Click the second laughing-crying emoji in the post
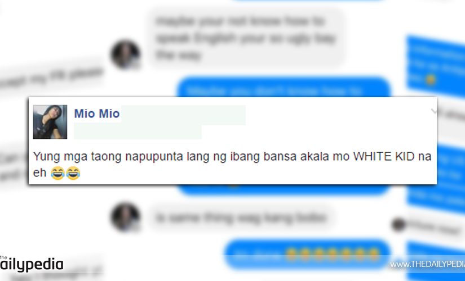The image size is (465, 281). pos(73,173)
